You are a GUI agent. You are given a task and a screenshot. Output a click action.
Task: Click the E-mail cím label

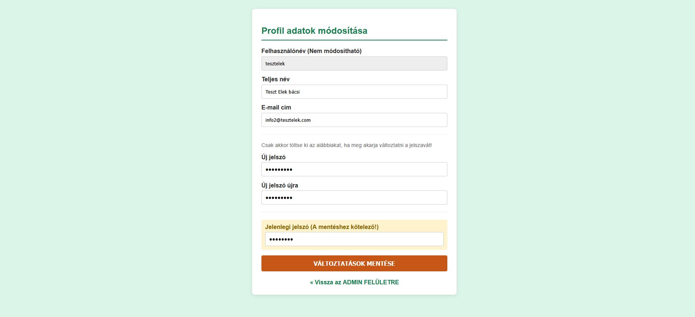click(276, 107)
